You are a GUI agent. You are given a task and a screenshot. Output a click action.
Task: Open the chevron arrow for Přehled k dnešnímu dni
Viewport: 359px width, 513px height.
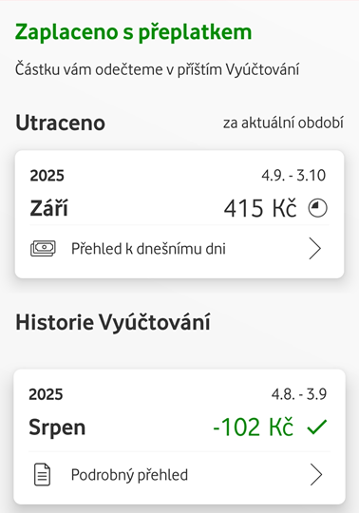tap(315, 249)
